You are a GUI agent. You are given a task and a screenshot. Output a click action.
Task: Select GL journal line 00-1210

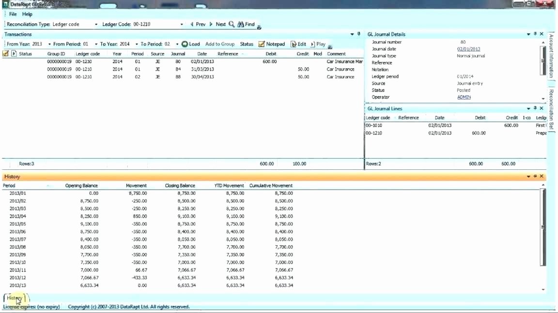(x=456, y=133)
